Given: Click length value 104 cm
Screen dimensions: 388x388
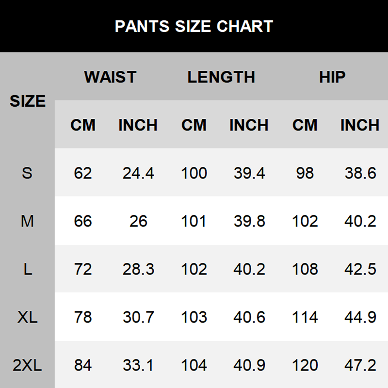Looking at the screenshot, I should click(x=194, y=365).
